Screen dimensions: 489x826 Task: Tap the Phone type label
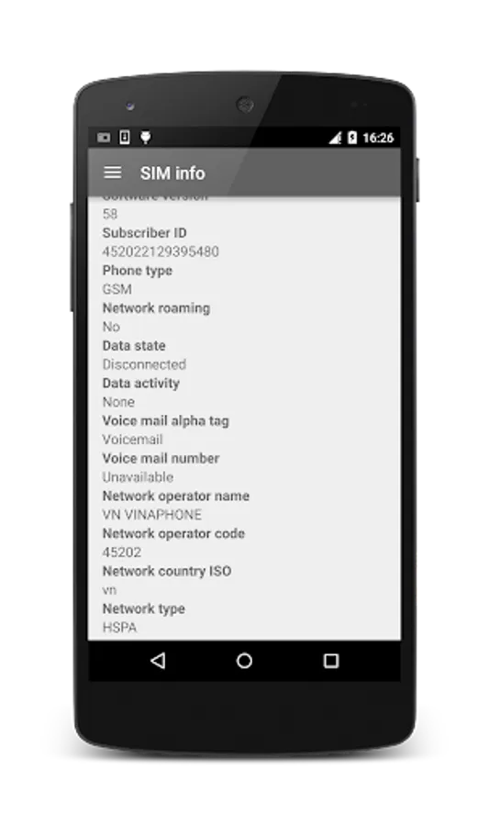[x=138, y=270]
